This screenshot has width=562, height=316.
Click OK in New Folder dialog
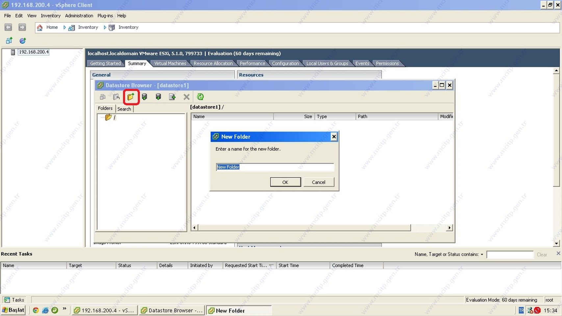[285, 182]
